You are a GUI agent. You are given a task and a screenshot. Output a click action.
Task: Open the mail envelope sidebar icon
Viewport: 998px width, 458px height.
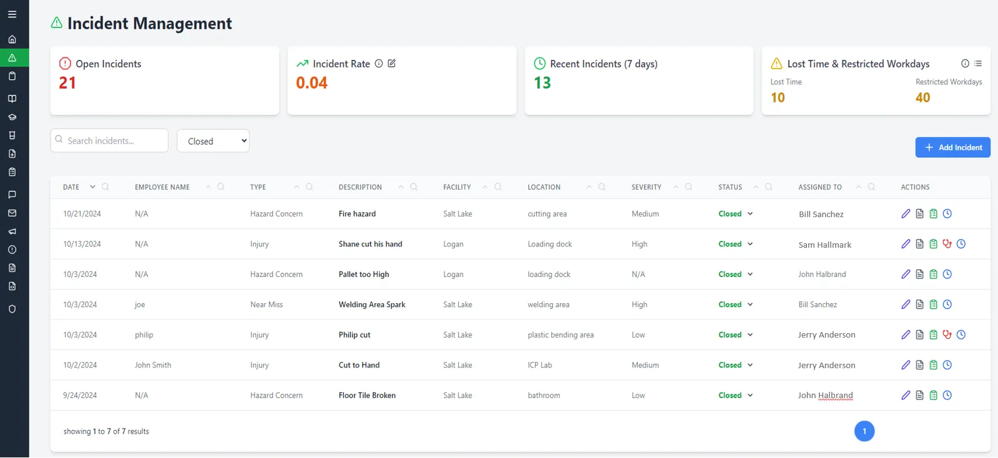click(x=12, y=213)
